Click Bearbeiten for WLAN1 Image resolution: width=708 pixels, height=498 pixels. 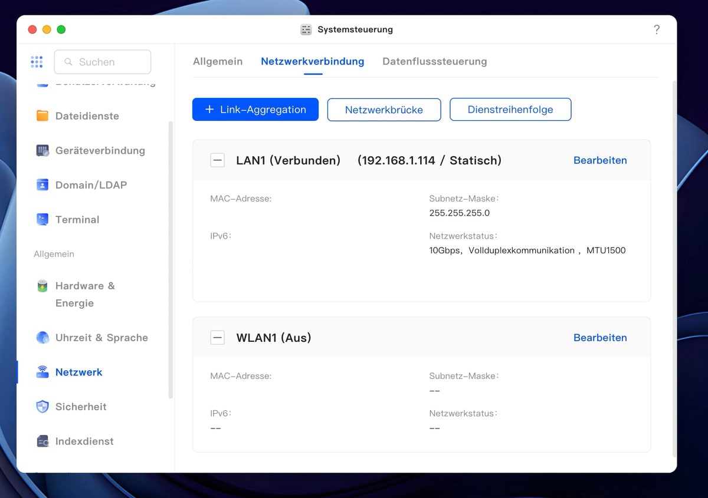pyautogui.click(x=600, y=338)
